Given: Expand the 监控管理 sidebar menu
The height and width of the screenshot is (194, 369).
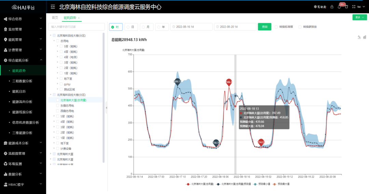Looking at the screenshot, I should (41, 29).
